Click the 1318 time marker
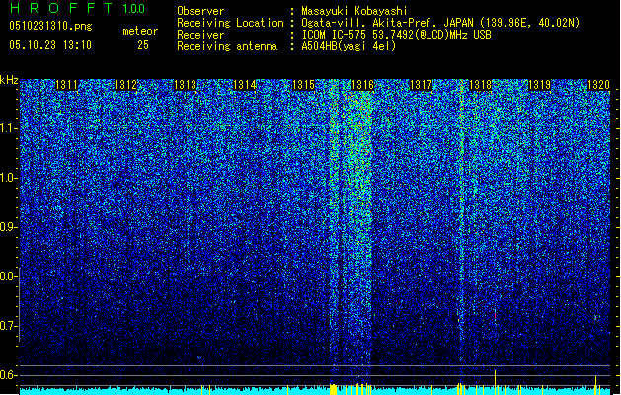The image size is (621, 395). tap(481, 85)
